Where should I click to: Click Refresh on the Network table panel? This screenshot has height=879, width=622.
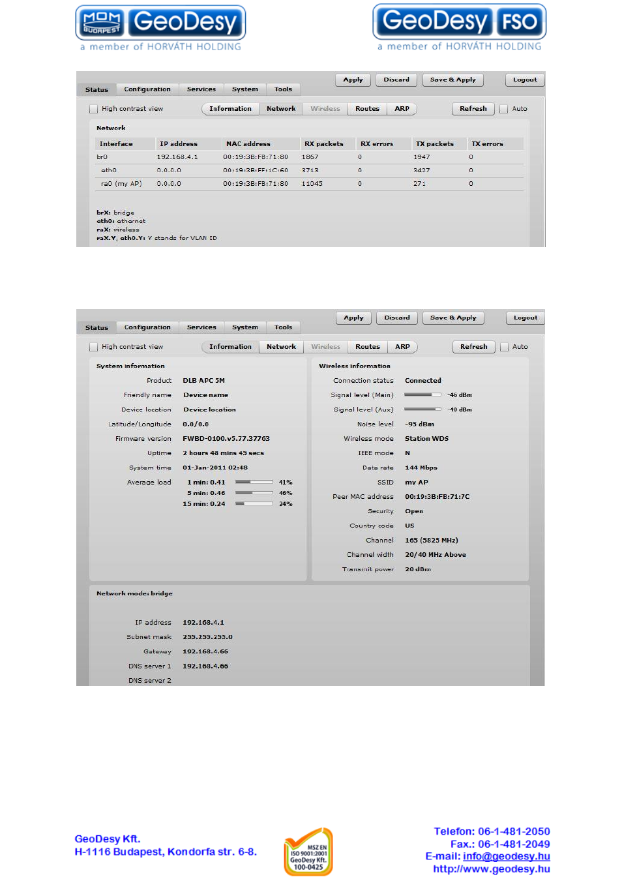point(473,109)
